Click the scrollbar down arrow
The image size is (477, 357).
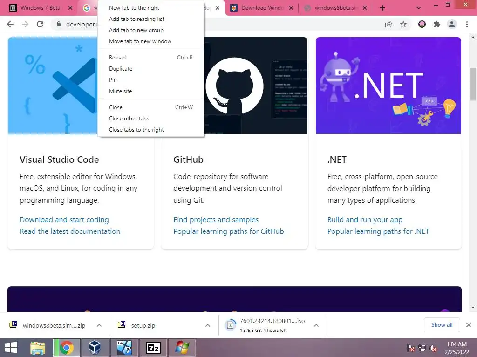[x=473, y=308]
